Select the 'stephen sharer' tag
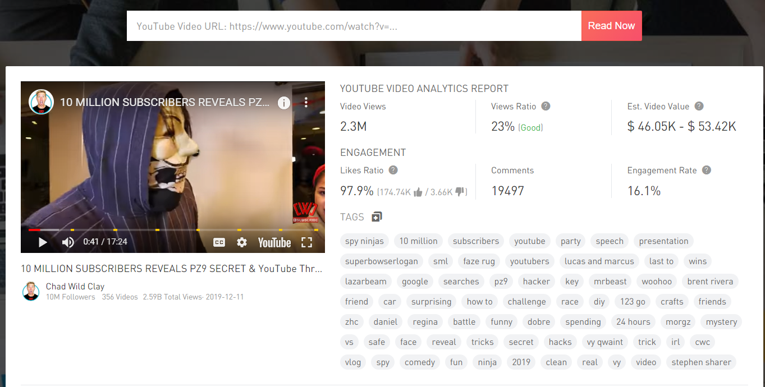This screenshot has width=765, height=387. (x=702, y=362)
